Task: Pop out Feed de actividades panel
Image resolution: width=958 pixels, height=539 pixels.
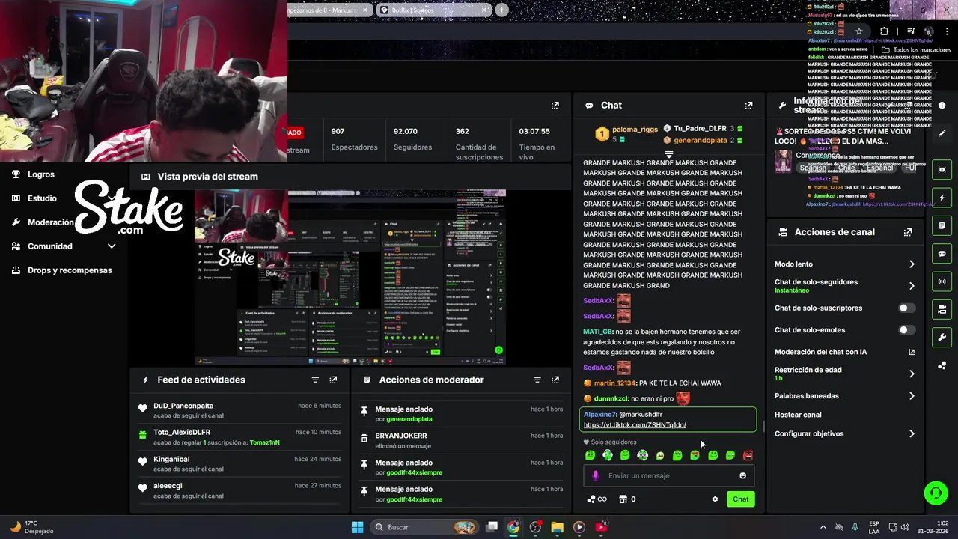Action: click(x=333, y=380)
